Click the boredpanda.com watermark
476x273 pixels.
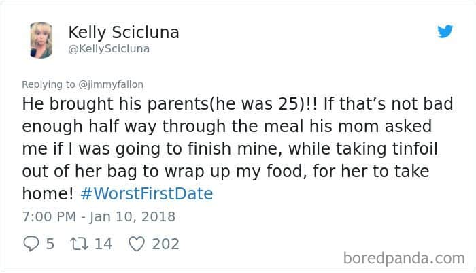coord(404,259)
